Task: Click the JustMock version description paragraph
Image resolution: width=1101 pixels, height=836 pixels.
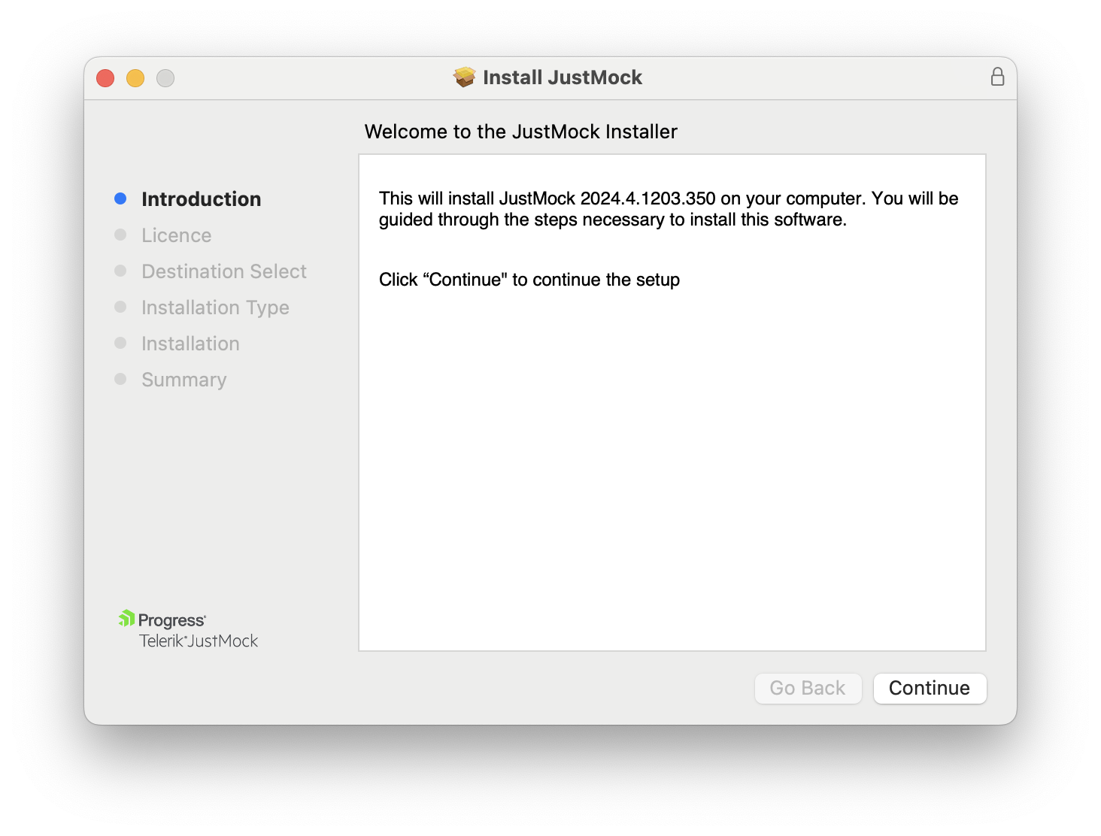Action: point(668,209)
